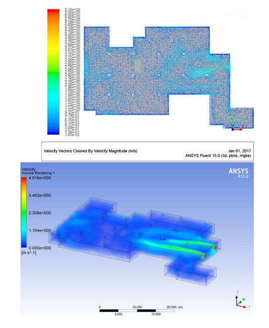Click the 10.000 mark on the scale ruler
This screenshot has width=269, height=328.
point(137,307)
